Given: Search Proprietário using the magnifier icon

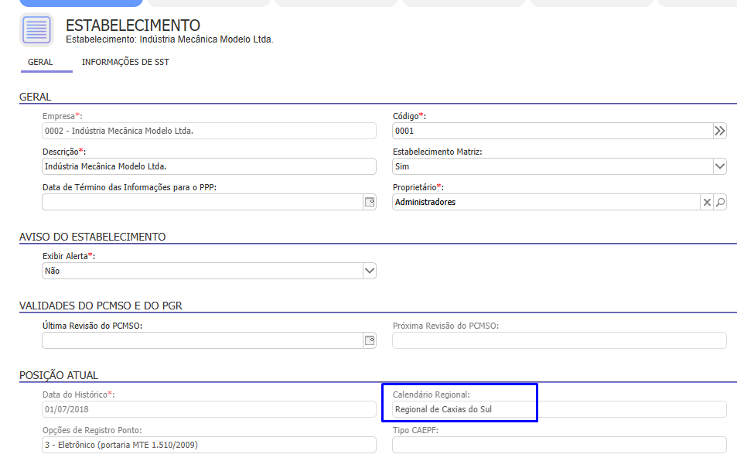Looking at the screenshot, I should 720,202.
